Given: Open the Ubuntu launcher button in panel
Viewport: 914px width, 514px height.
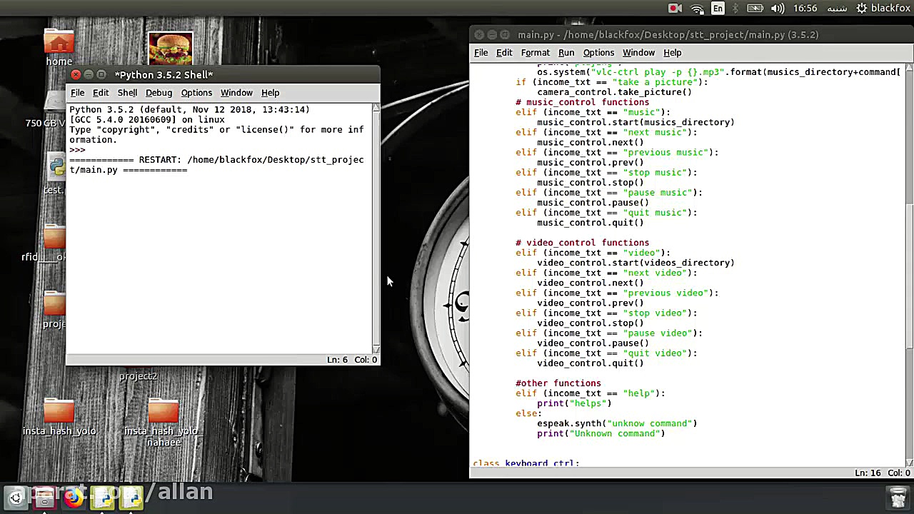Looking at the screenshot, I should coord(16,498).
